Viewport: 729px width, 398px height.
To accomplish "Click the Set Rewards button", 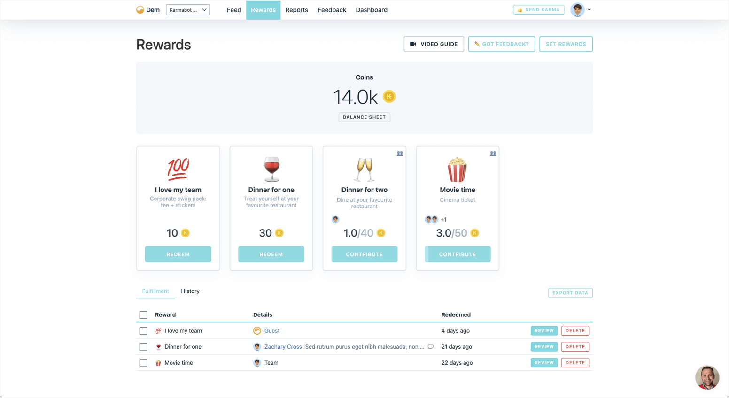I will coord(566,44).
